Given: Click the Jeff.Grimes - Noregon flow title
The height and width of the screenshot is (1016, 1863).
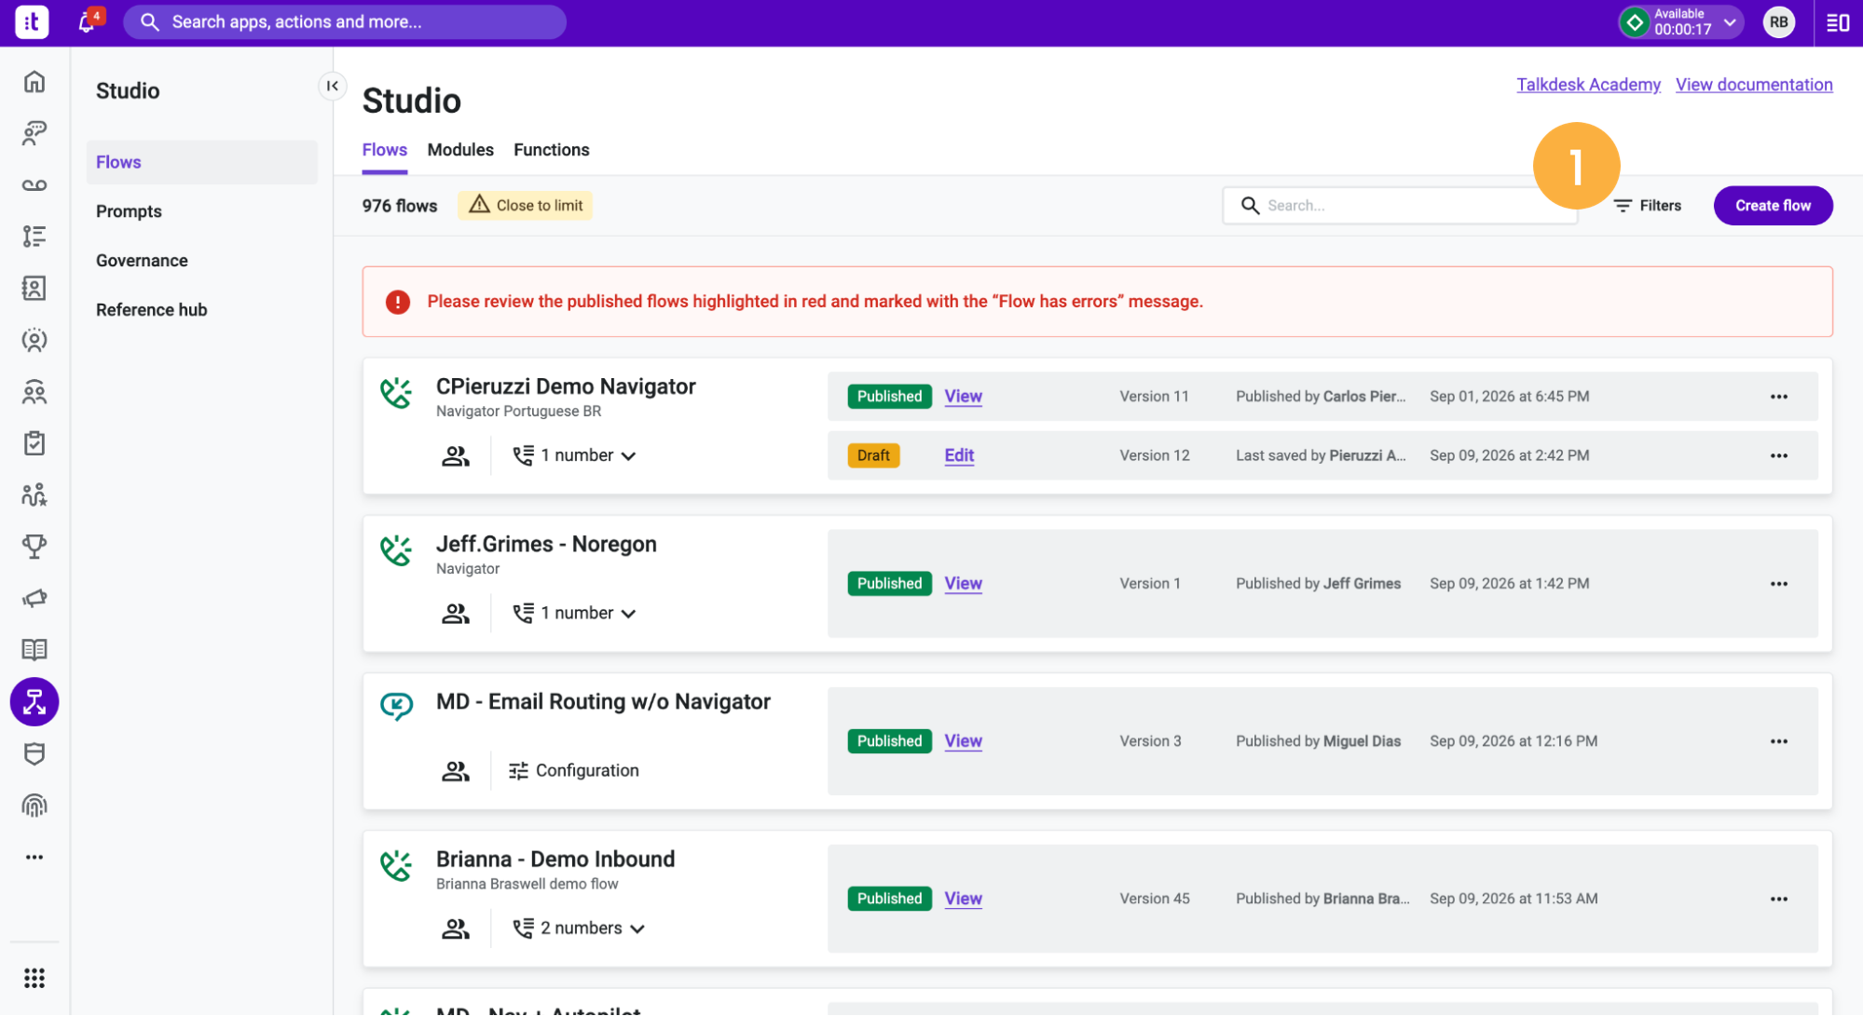Looking at the screenshot, I should 546,544.
